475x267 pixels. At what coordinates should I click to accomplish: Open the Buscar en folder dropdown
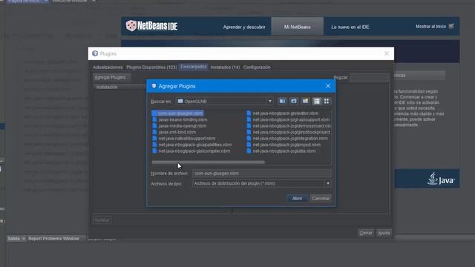click(269, 101)
